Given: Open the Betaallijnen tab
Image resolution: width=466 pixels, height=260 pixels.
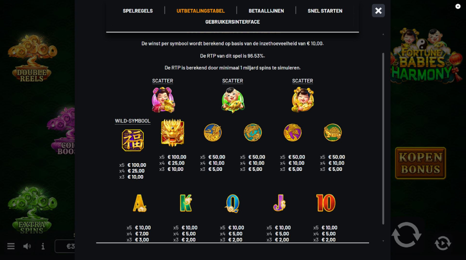Looking at the screenshot, I should click(x=266, y=11).
